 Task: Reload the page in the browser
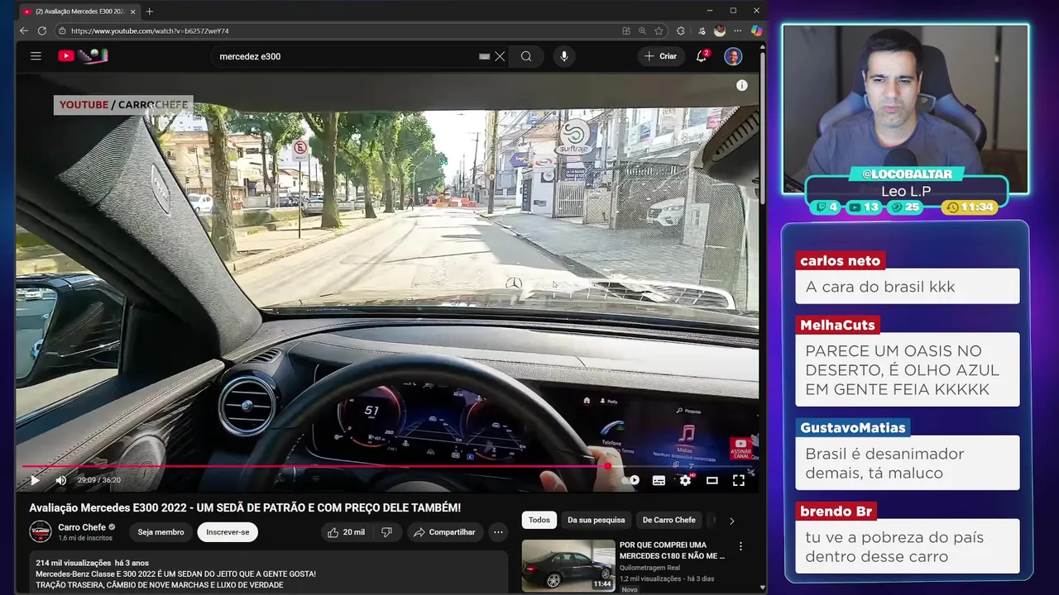click(41, 31)
